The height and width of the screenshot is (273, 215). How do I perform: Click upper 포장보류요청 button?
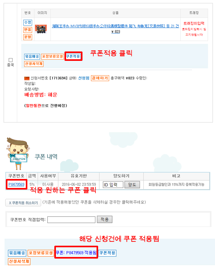click(52, 57)
